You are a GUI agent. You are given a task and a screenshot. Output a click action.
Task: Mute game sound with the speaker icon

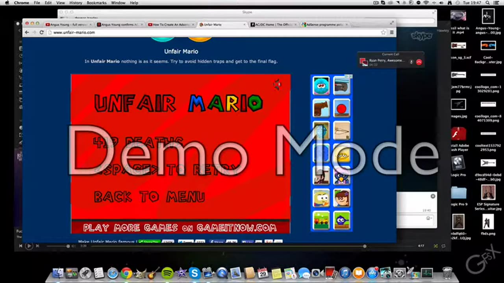(278, 85)
